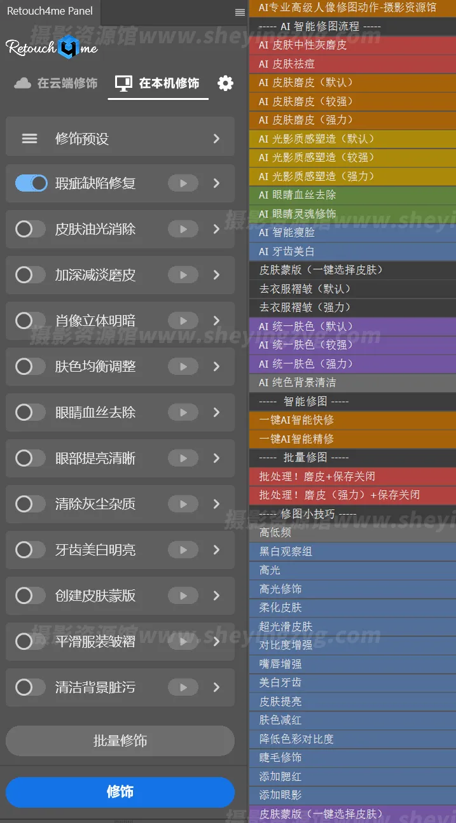Enable the 清洁背景脏污 toggle
Image resolution: width=456 pixels, height=823 pixels.
click(x=31, y=687)
